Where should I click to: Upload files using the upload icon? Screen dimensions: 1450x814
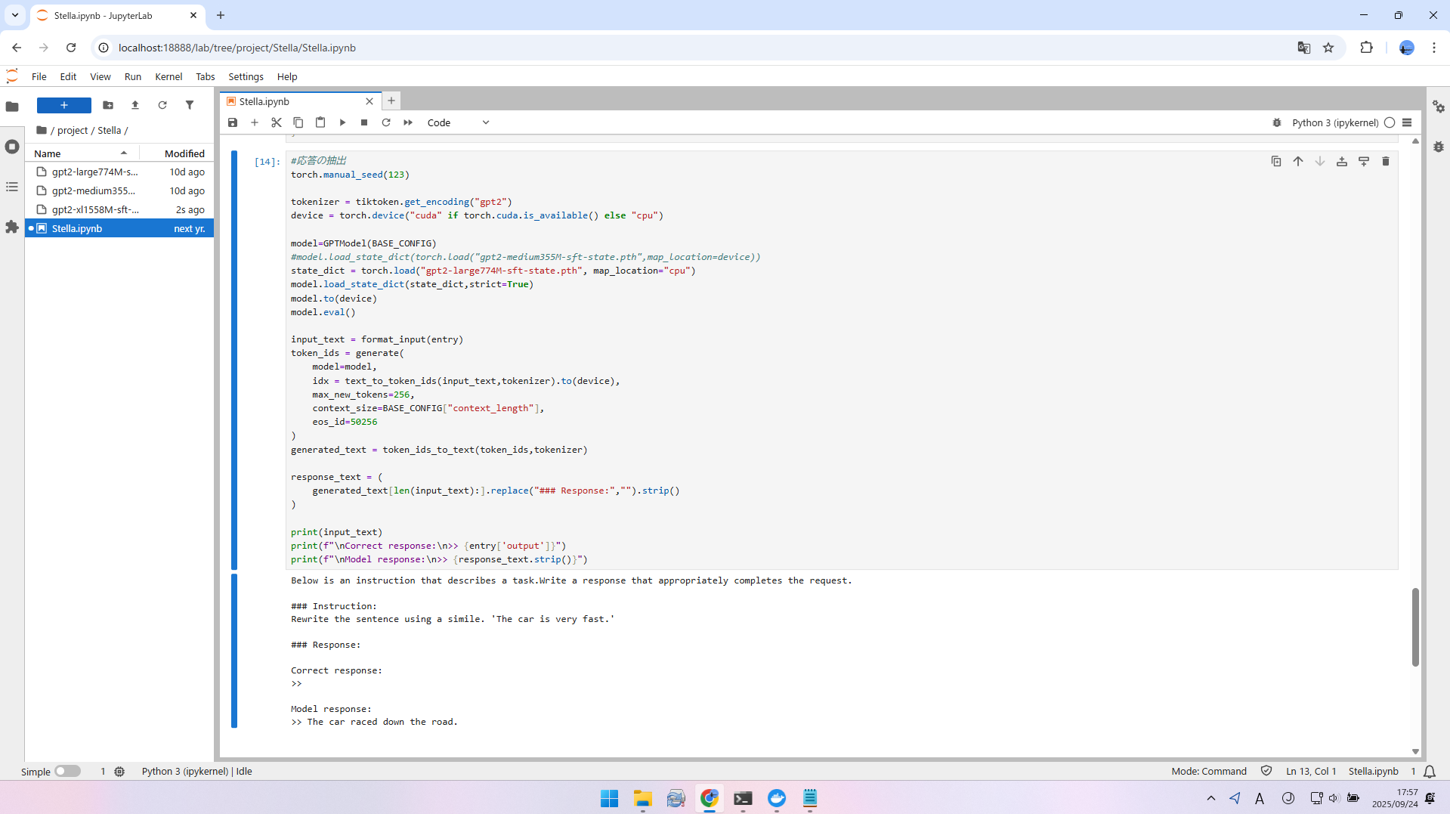click(x=135, y=105)
